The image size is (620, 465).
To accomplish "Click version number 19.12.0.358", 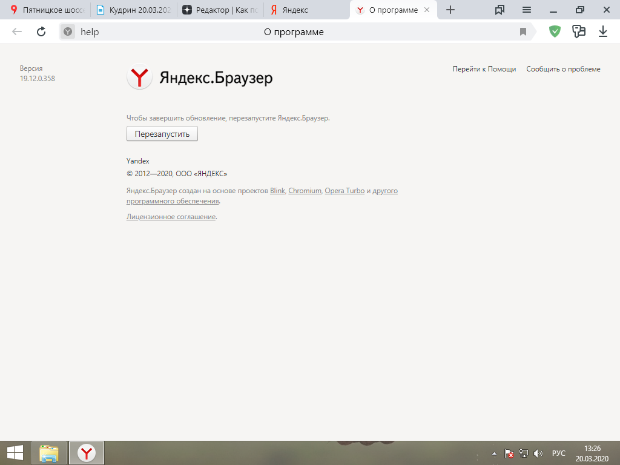I will [38, 79].
